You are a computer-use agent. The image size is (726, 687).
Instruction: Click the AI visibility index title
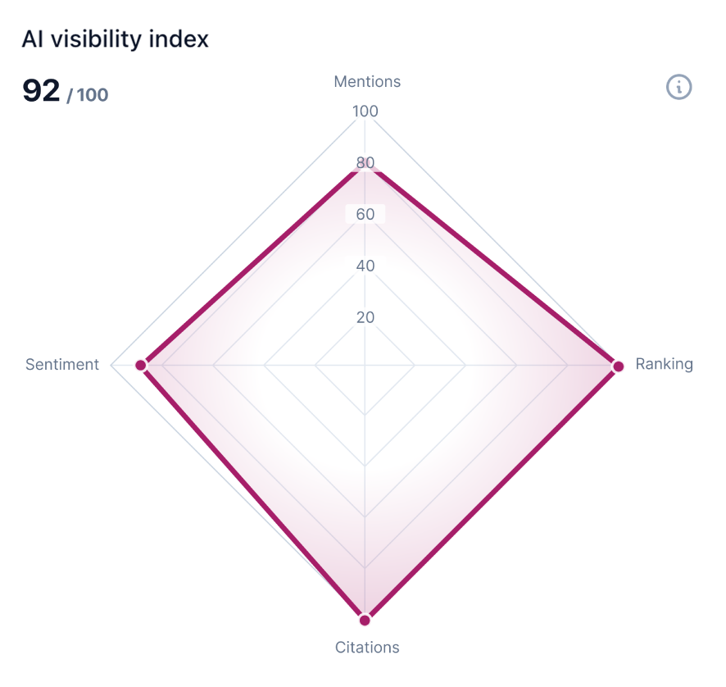(115, 39)
